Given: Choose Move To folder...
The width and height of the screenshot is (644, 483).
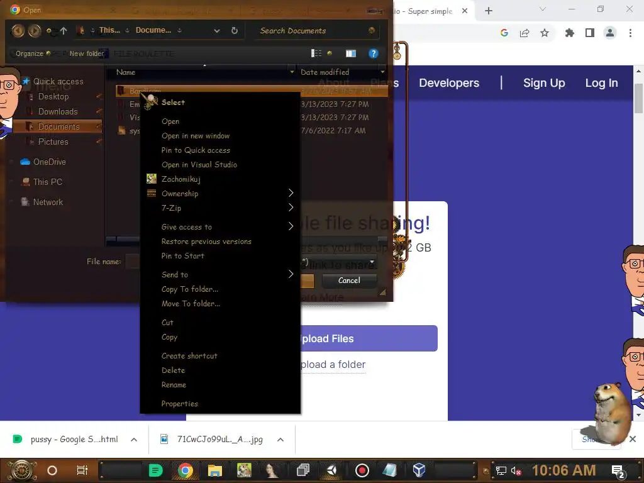Looking at the screenshot, I should click(191, 303).
